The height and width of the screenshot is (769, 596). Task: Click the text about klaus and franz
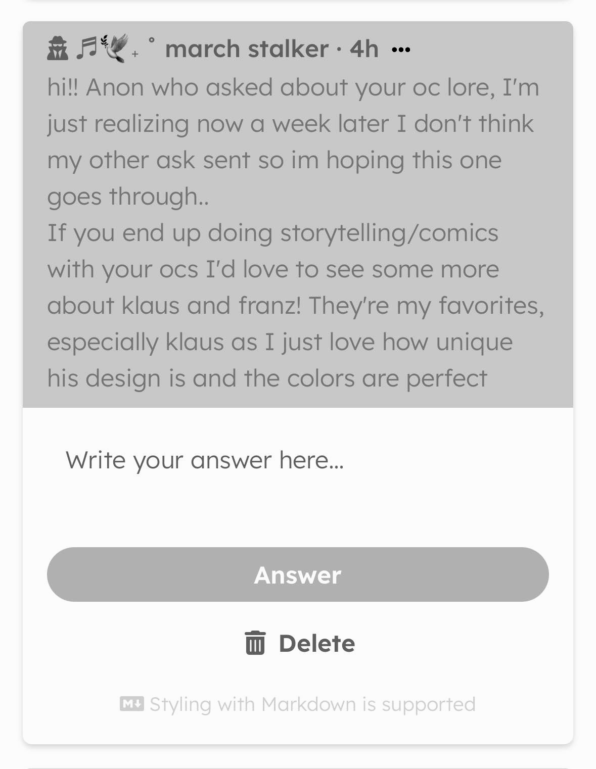point(296,306)
